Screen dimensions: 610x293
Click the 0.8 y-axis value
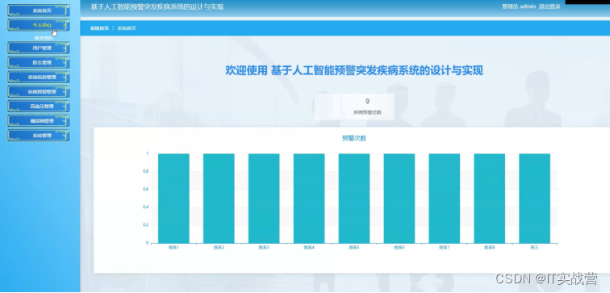coord(145,171)
